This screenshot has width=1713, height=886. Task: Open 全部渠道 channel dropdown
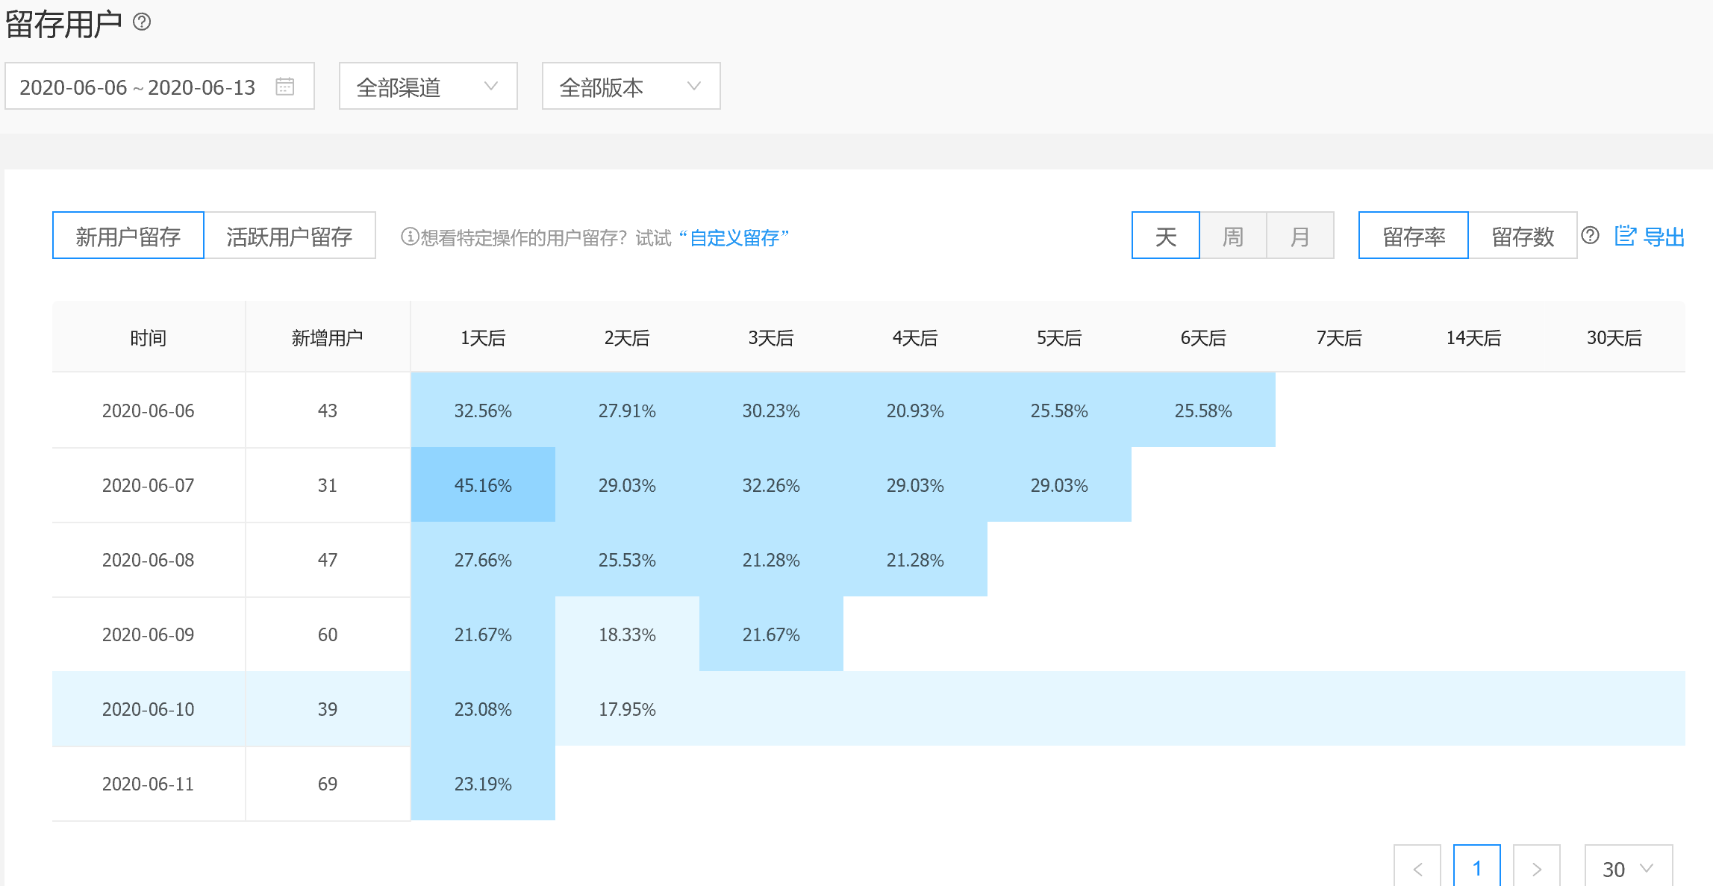(428, 87)
